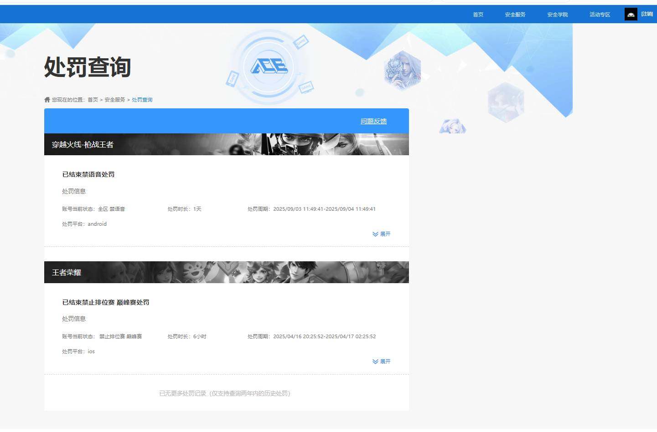The height and width of the screenshot is (432, 657).
Task: Open the 问题反馈 link
Action: (x=374, y=121)
